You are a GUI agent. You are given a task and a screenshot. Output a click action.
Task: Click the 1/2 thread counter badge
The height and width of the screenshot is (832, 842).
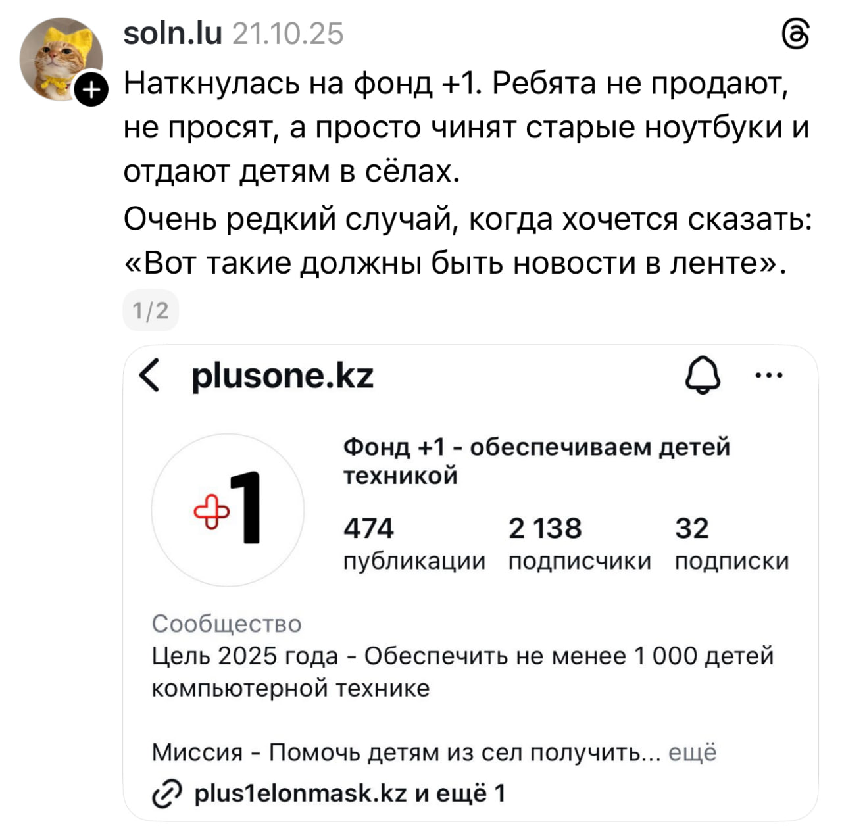point(151,310)
